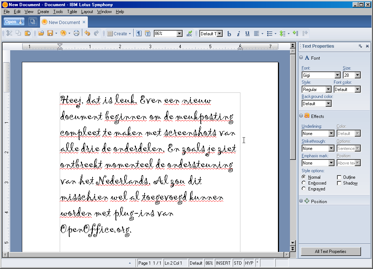Click the line spacing icon
Viewport: 373px width, 269px height.
pyautogui.click(x=282, y=34)
